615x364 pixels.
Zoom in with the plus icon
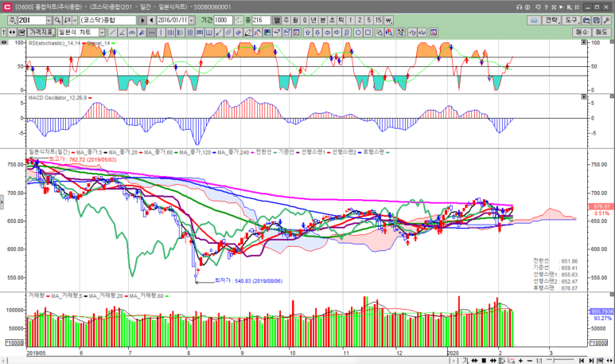[520, 361]
